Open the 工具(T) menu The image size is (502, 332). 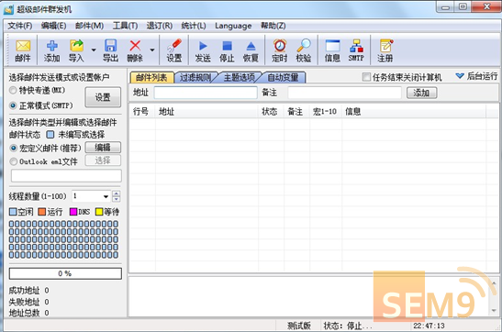tap(125, 26)
